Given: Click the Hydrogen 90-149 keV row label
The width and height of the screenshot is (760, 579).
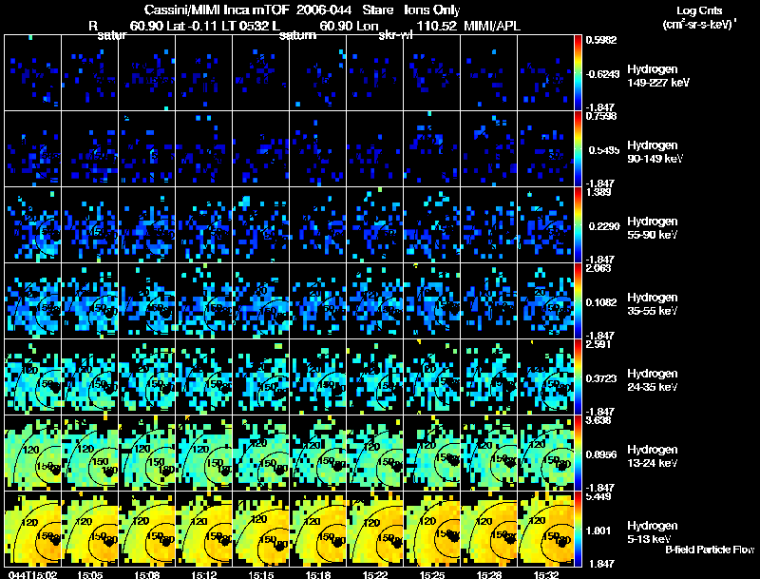Looking at the screenshot, I should [x=655, y=152].
